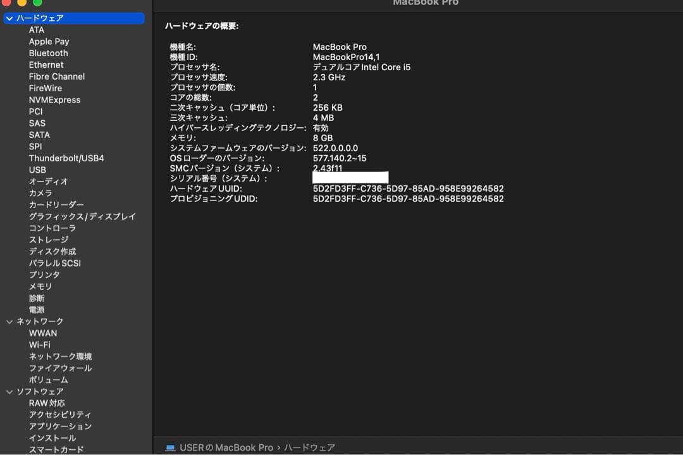
Task: Open the Apple Pay information section
Action: click(x=47, y=41)
